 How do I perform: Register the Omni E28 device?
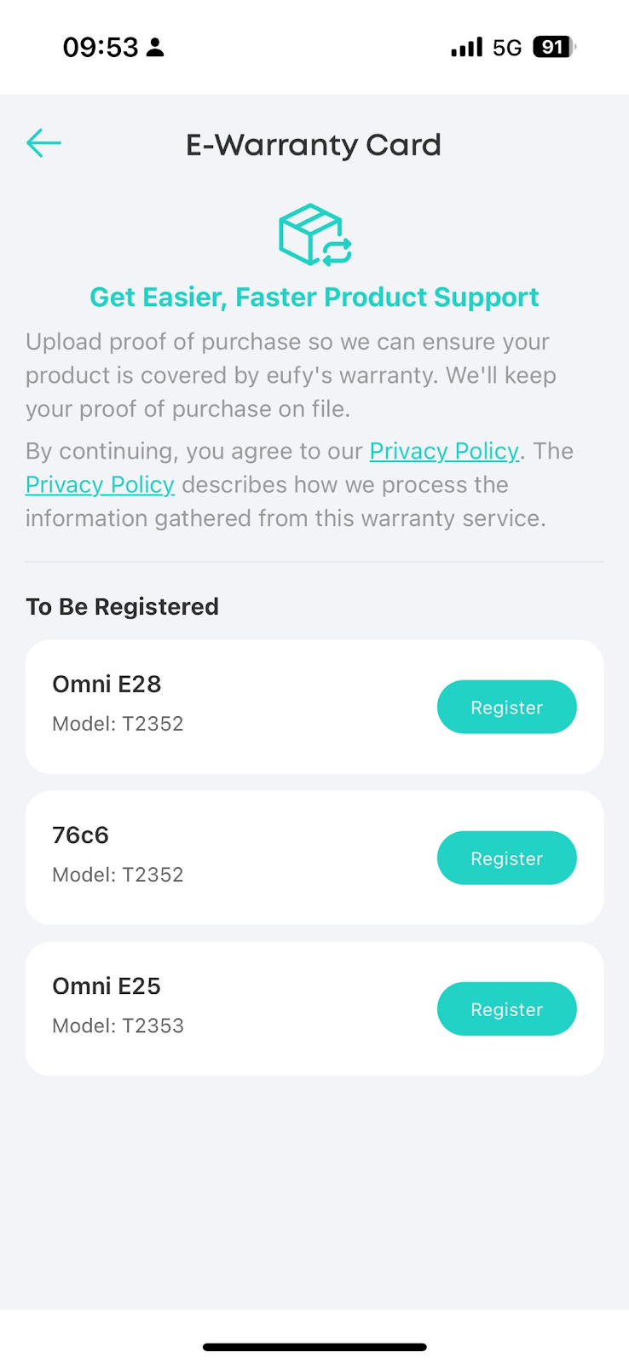click(506, 707)
